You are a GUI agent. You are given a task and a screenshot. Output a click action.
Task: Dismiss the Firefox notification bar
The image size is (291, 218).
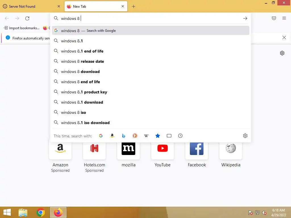[284, 38]
